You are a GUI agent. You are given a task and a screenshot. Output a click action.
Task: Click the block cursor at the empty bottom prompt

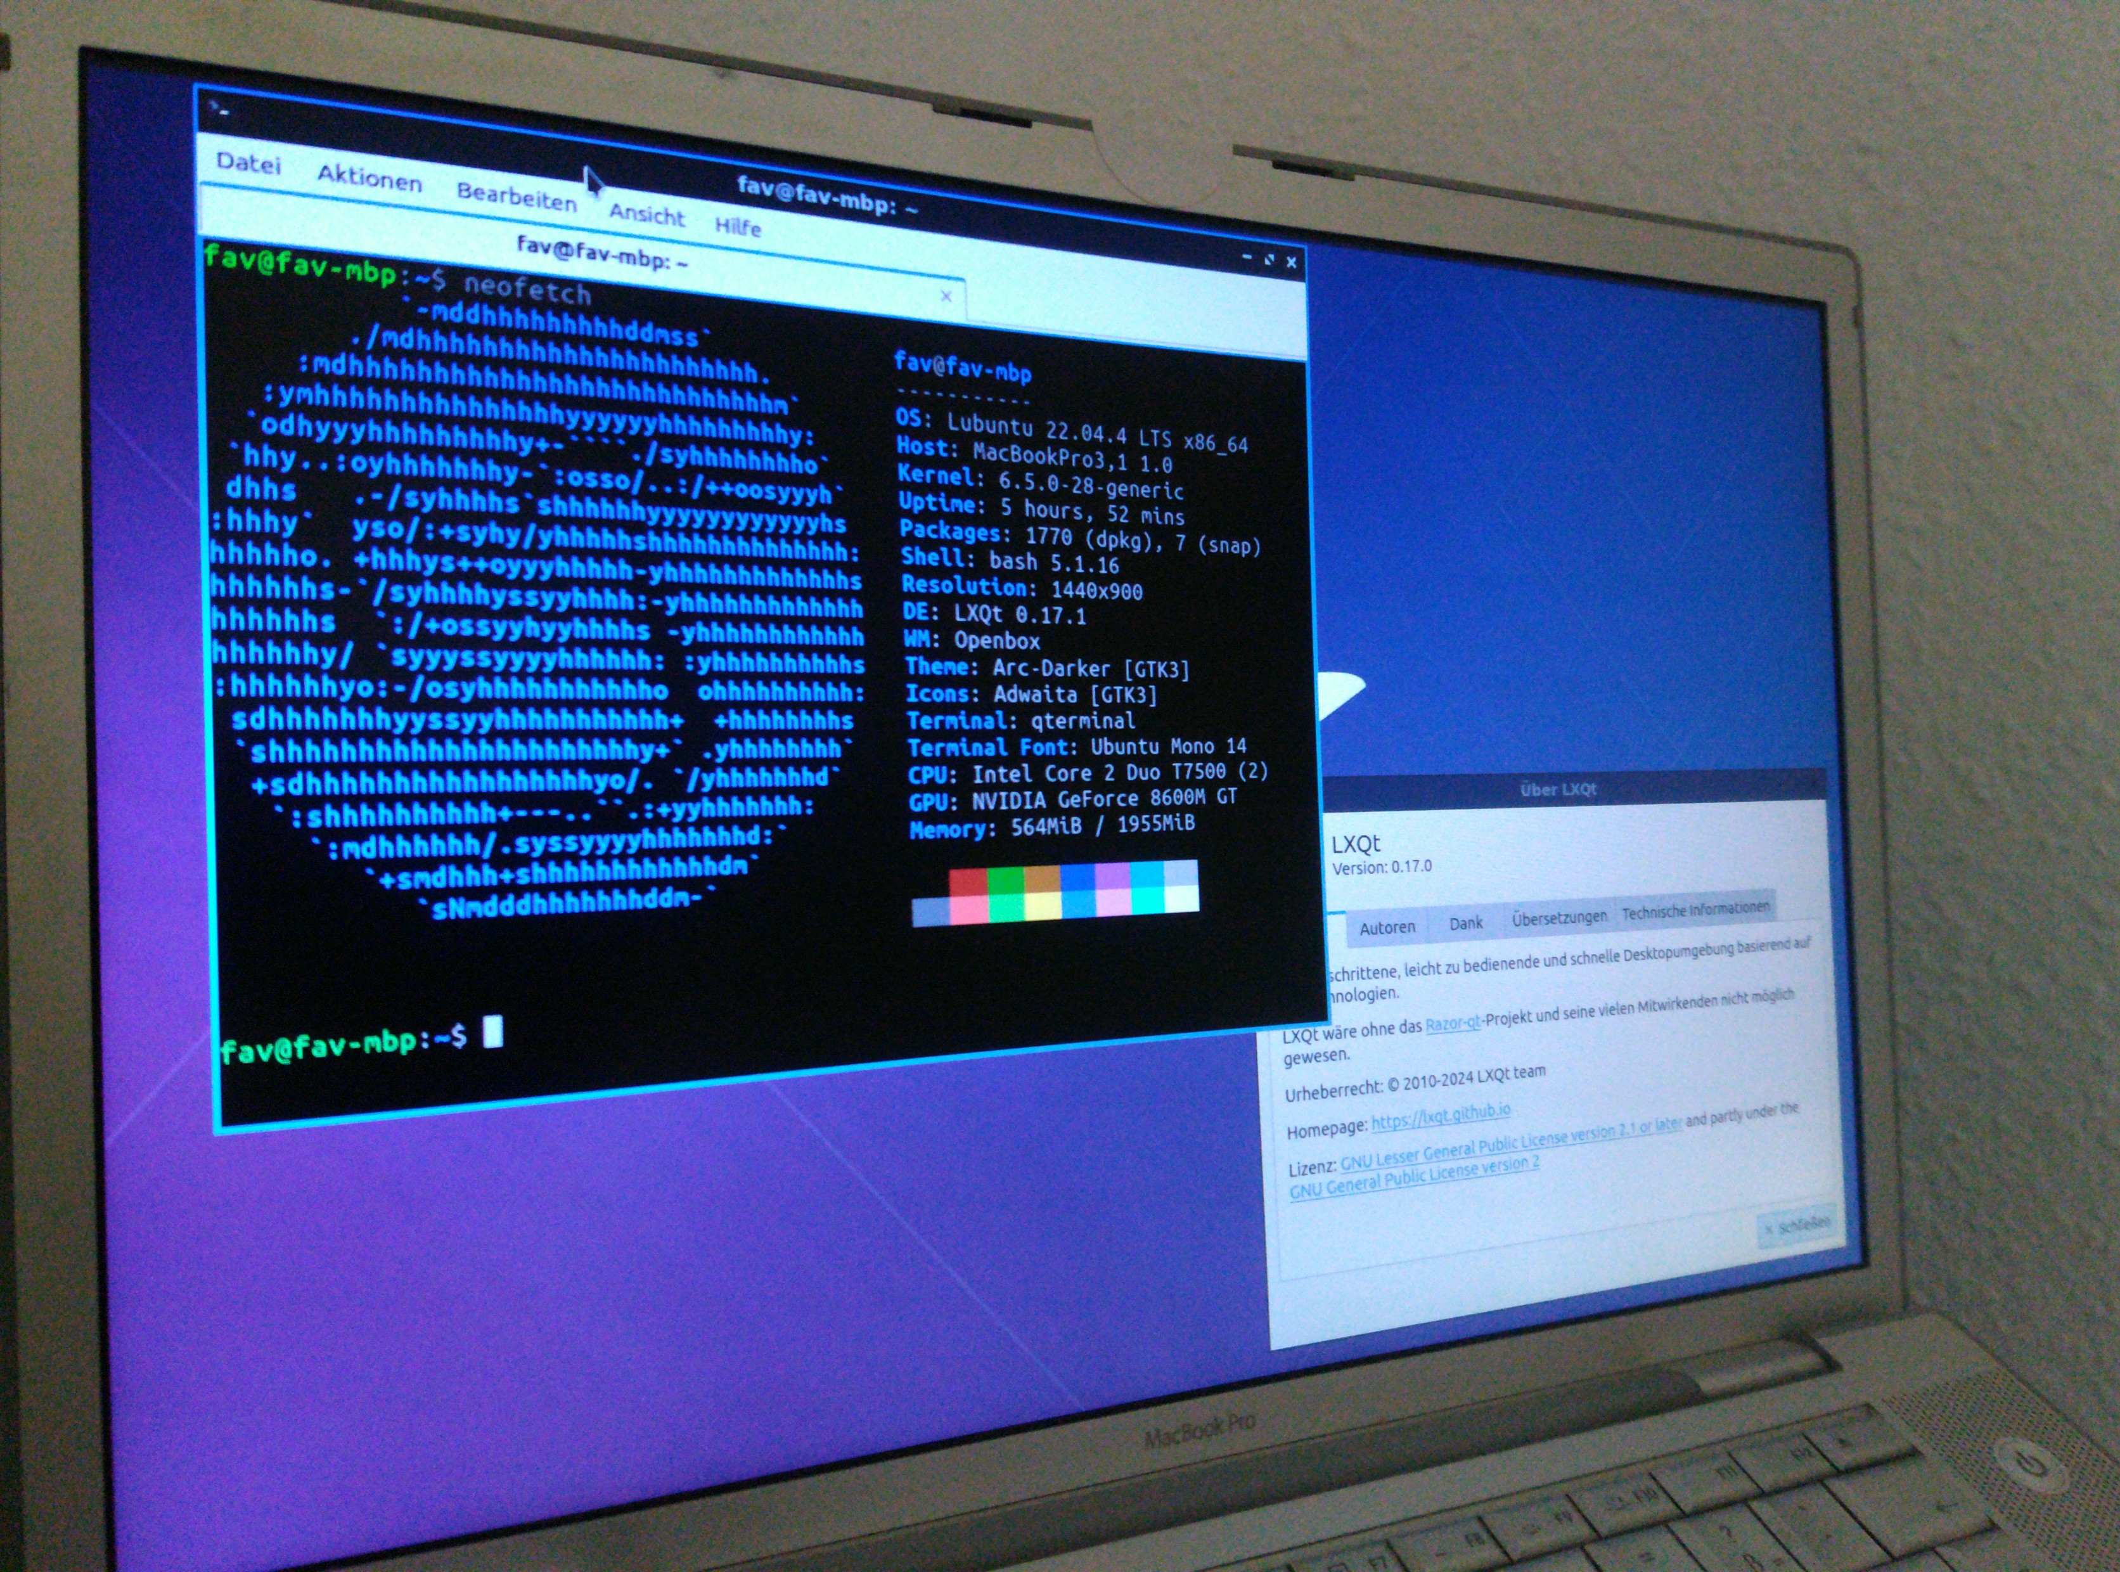tap(492, 1031)
